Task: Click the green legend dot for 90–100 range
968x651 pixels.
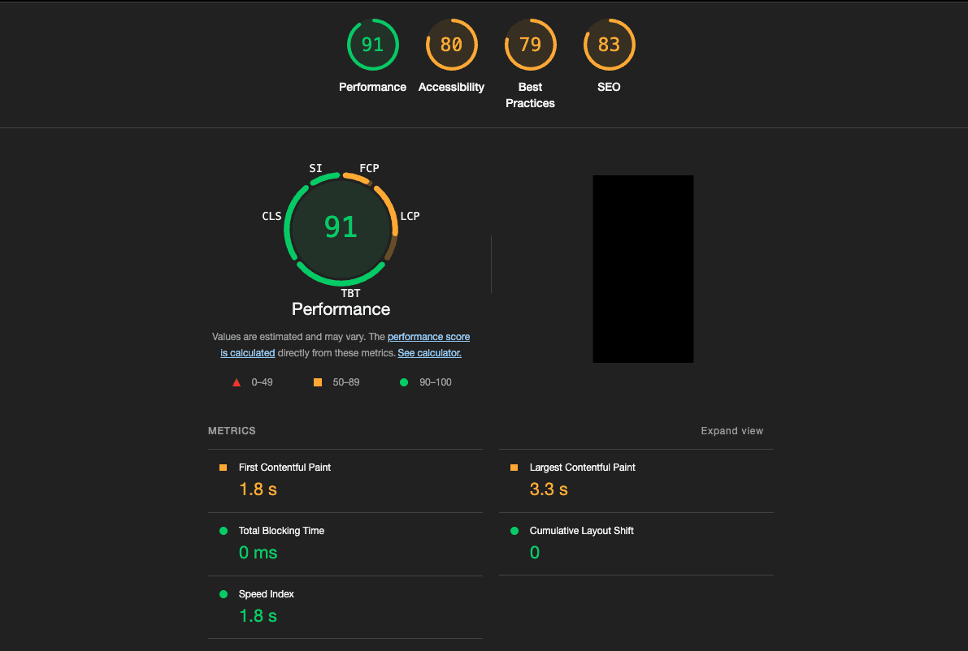Action: pyautogui.click(x=403, y=382)
